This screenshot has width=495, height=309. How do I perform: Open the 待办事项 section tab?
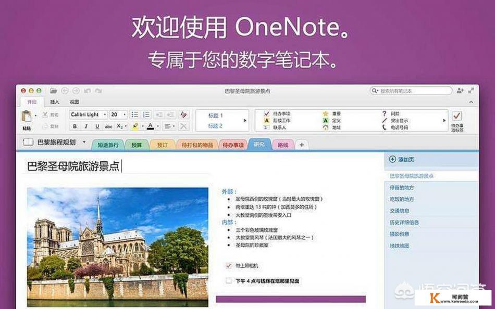233,145
